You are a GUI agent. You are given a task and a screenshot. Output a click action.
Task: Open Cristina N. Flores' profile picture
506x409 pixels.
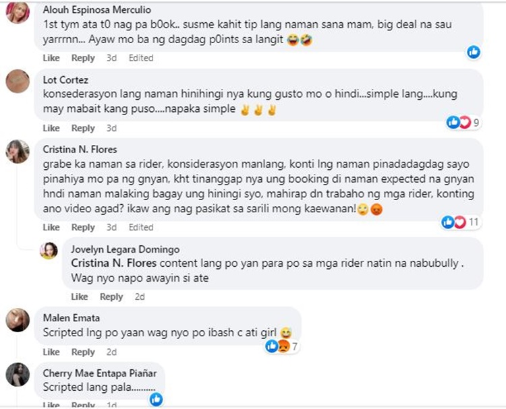pyautogui.click(x=18, y=152)
